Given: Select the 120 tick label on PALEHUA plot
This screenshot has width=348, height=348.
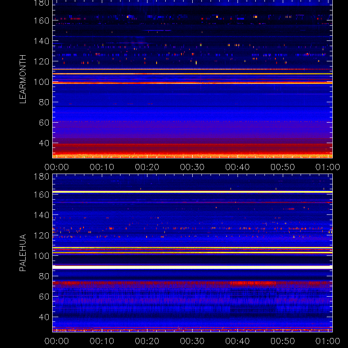Looking at the screenshot, I should [41, 235].
